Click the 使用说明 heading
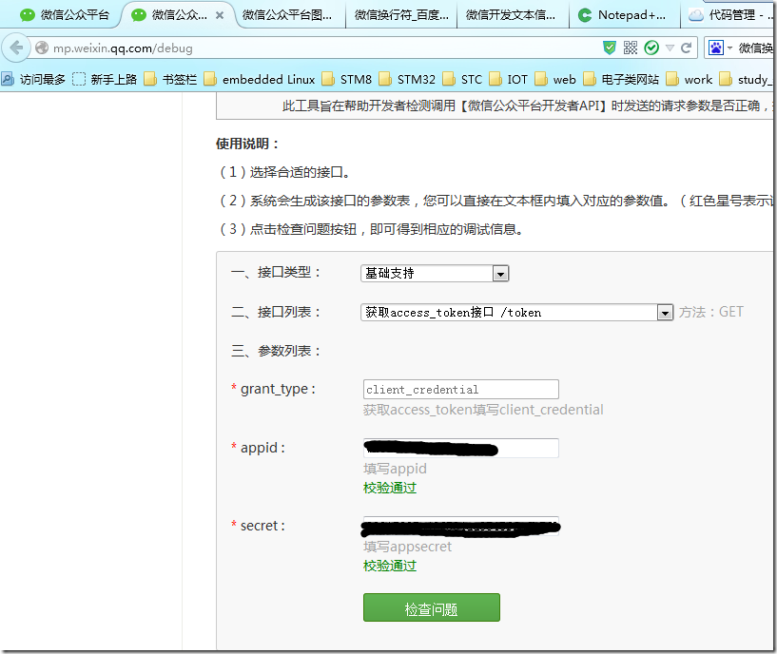This screenshot has height=654, width=777. [x=248, y=144]
